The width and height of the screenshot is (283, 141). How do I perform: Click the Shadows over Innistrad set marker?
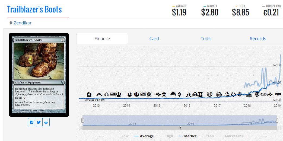point(195,94)
